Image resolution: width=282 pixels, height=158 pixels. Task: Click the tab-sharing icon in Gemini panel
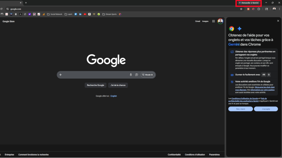(232, 52)
